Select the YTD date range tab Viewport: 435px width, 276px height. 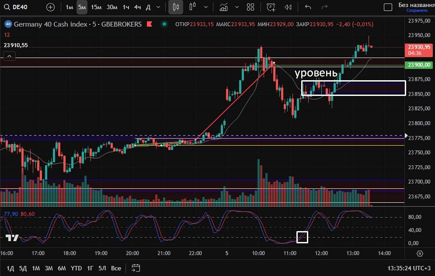click(x=77, y=268)
